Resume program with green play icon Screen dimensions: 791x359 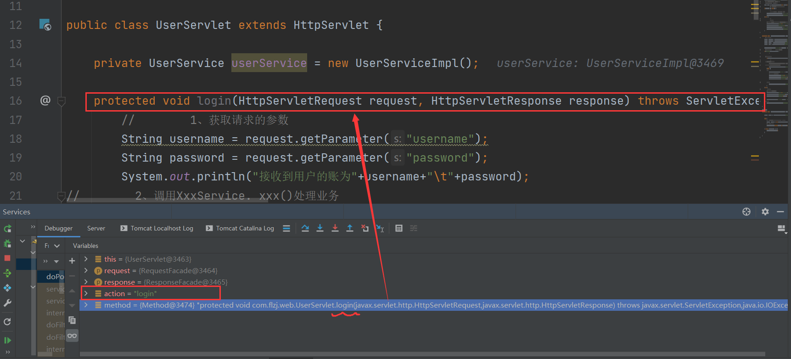[7, 340]
